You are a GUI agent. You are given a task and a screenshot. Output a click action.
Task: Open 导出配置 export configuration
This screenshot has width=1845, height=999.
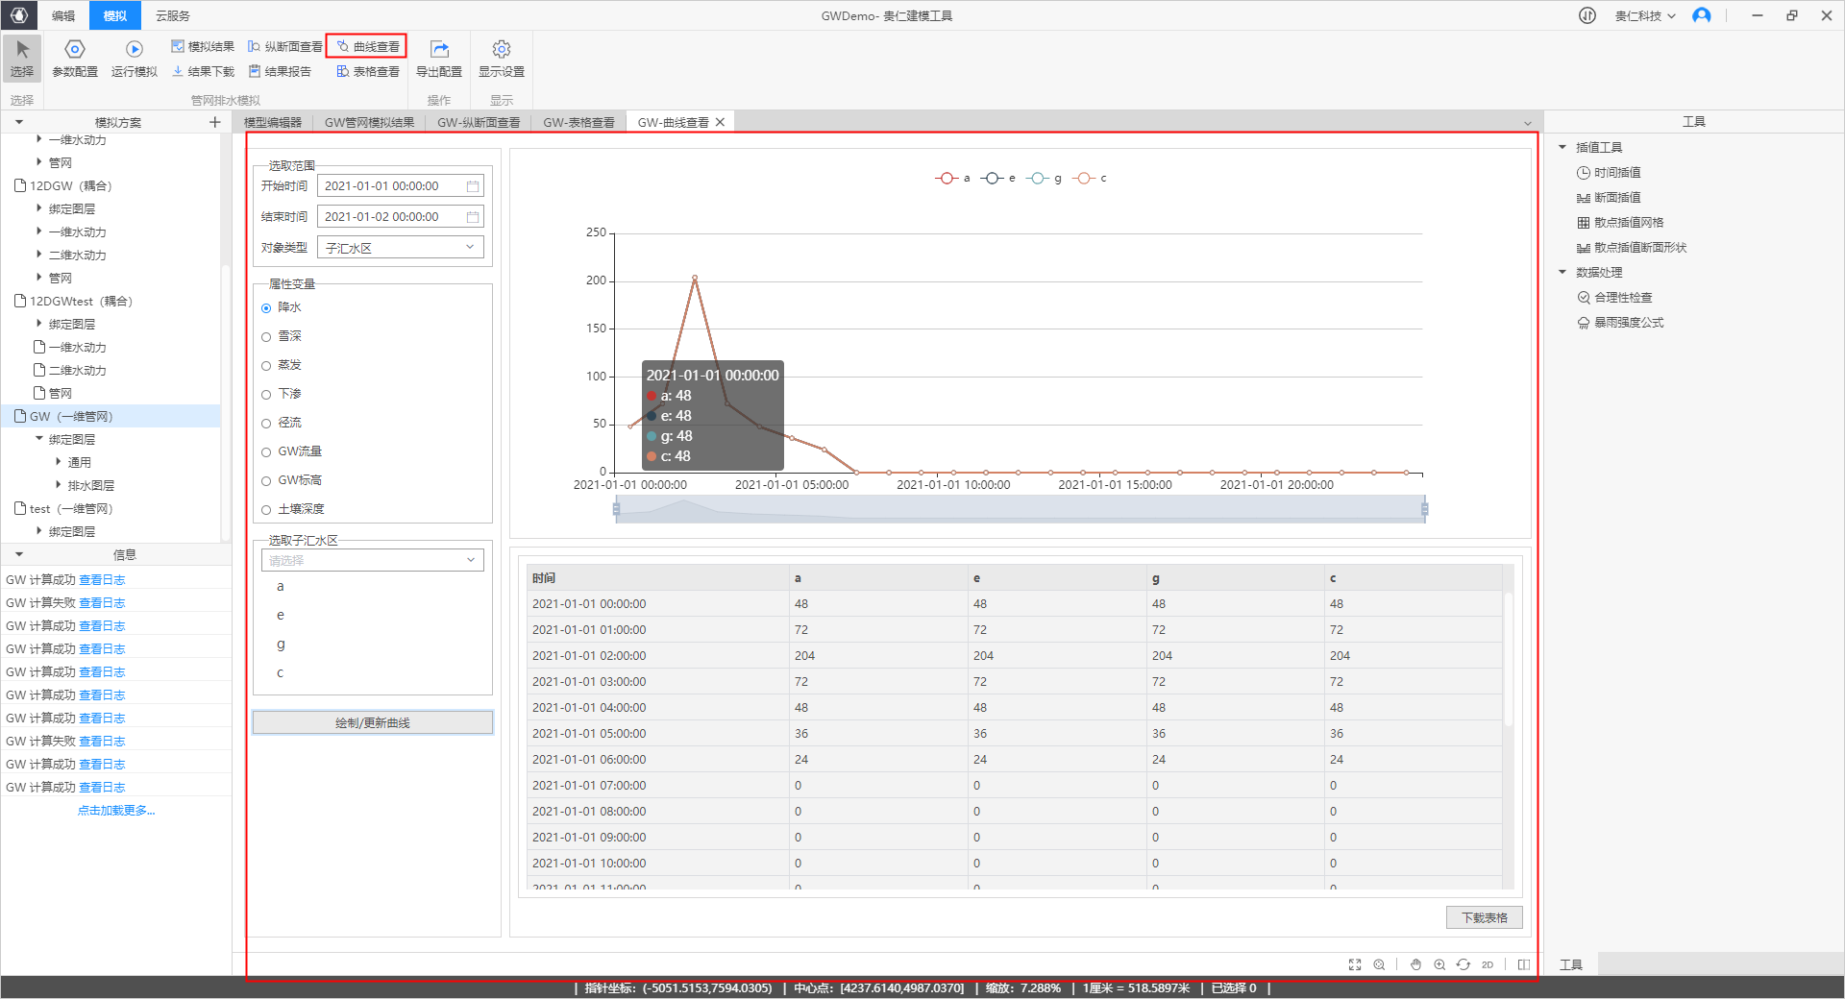tap(439, 50)
